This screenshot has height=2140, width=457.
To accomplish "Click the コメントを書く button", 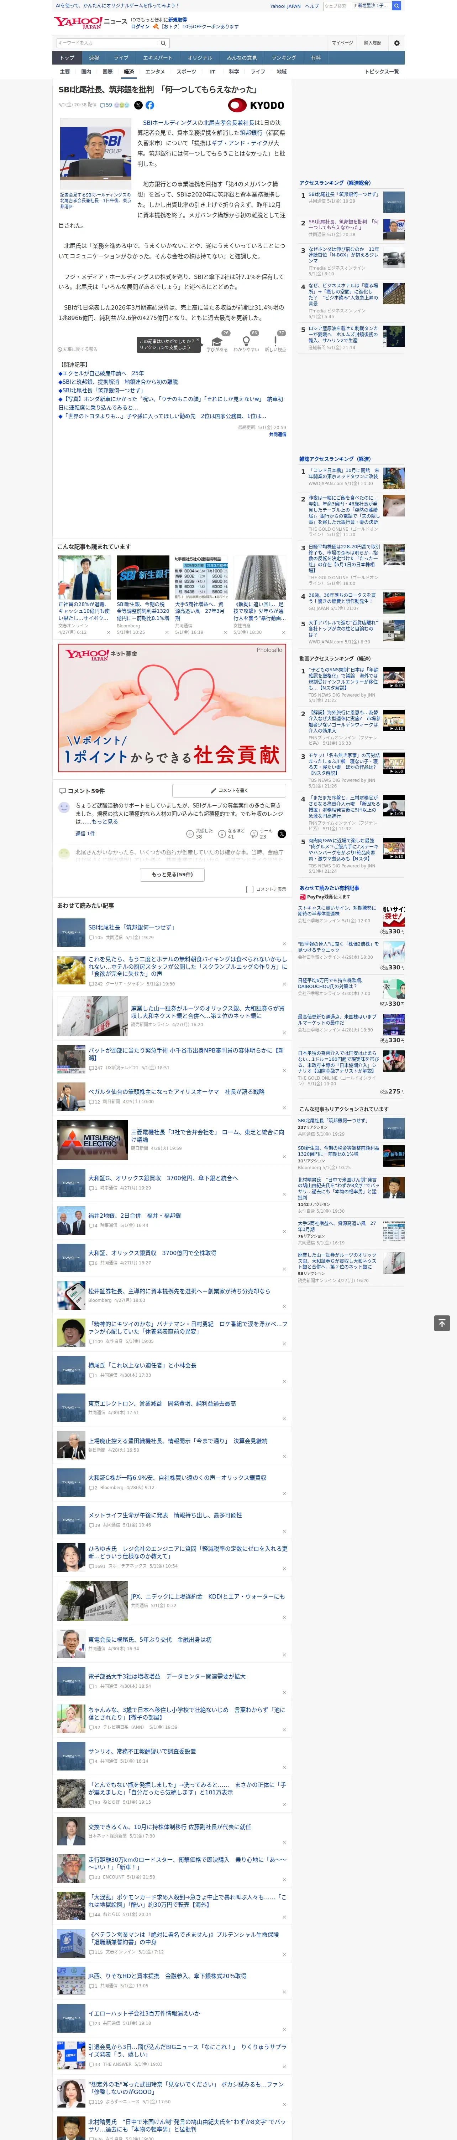I will click(x=229, y=791).
